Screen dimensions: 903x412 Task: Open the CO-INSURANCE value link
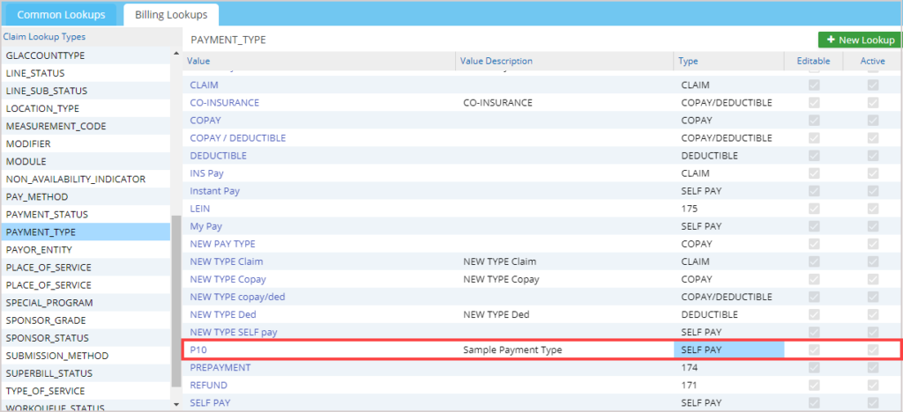point(225,102)
